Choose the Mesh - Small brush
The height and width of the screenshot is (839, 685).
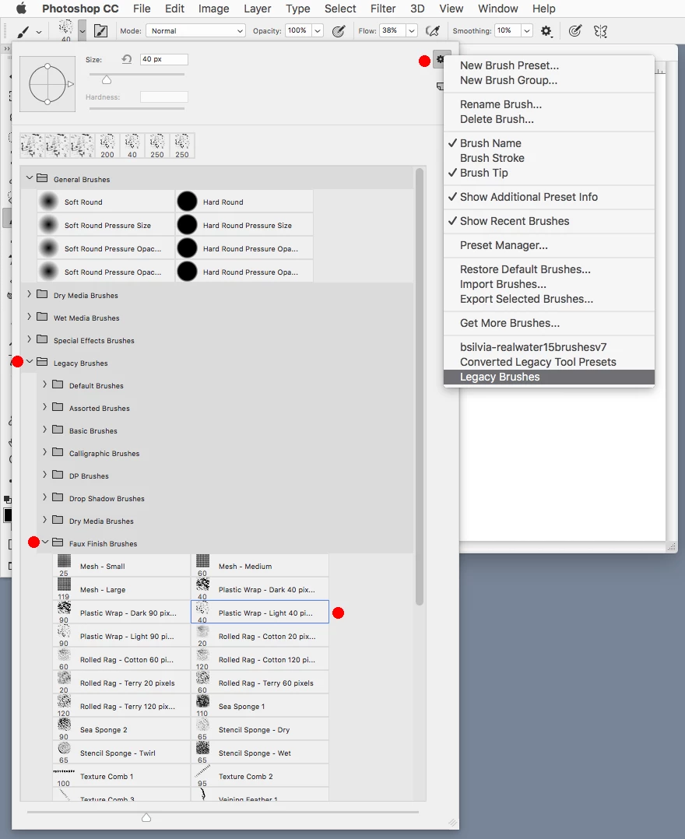click(x=121, y=566)
